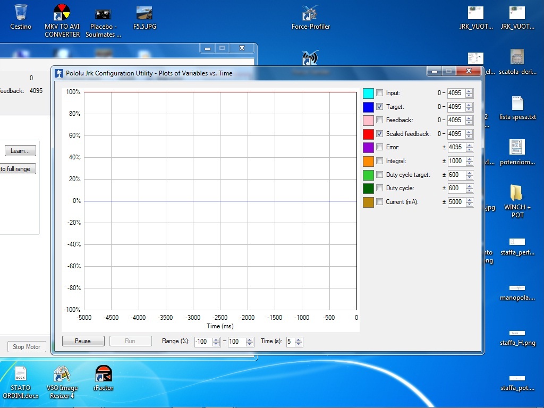The width and height of the screenshot is (544, 408).
Task: Tick the plain Duty cycle checkbox
Action: [379, 188]
